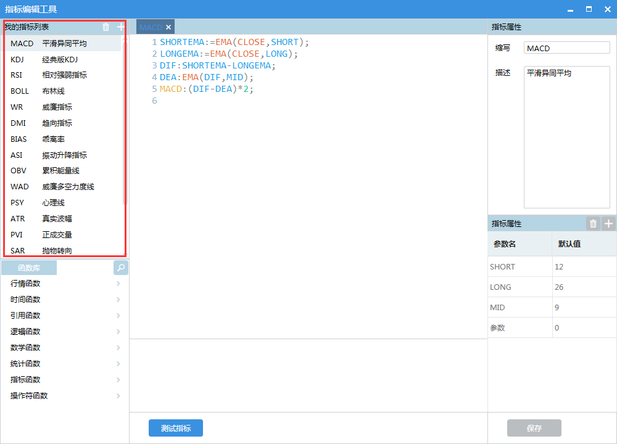Click code line 5 MACD formula
617x444 pixels.
[x=207, y=89]
